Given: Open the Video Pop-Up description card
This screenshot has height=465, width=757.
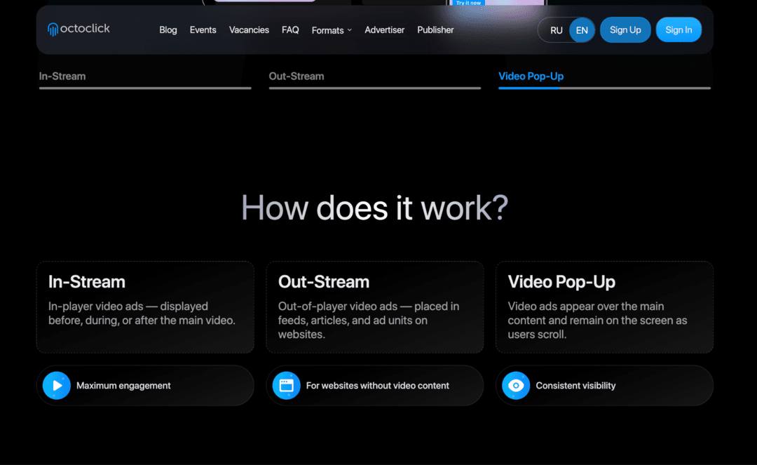Looking at the screenshot, I should click(604, 307).
